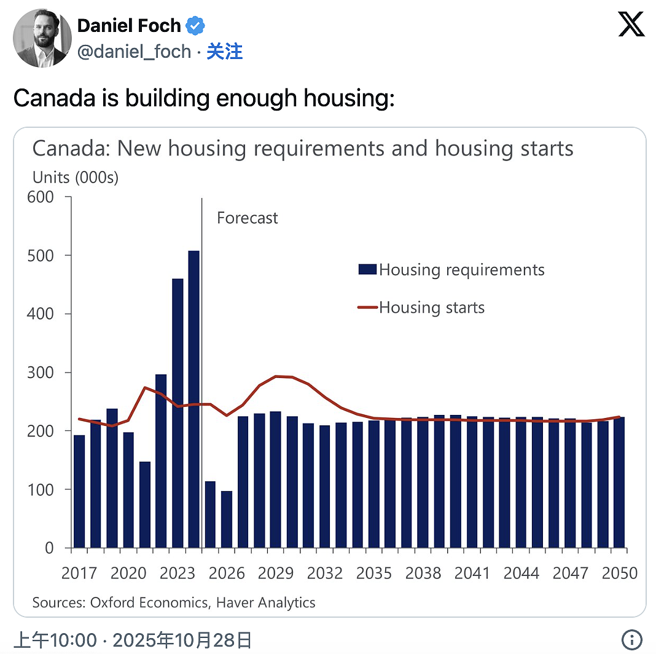This screenshot has width=656, height=654.
Task: Open the info icon beside timestamp
Action: [x=631, y=640]
